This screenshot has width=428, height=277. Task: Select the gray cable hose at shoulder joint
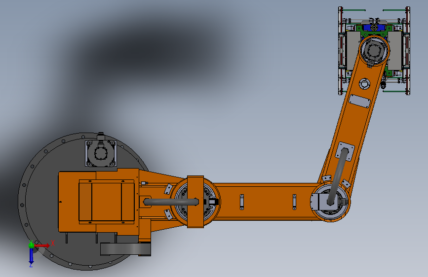coord(171,202)
